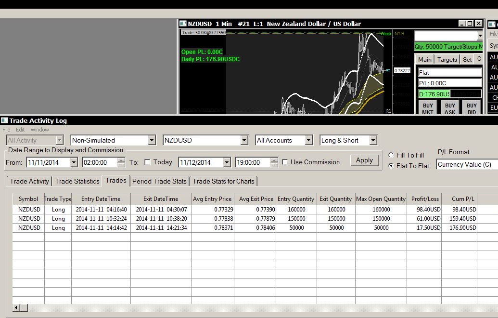Maximize the NZDUSD chart window
Screen dimensions: 498x318
[470, 24]
